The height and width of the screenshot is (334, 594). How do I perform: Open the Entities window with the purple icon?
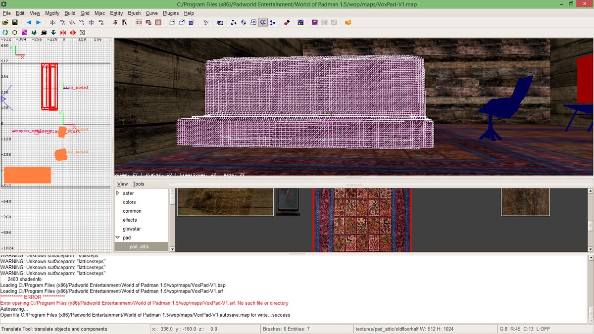[x=315, y=22]
